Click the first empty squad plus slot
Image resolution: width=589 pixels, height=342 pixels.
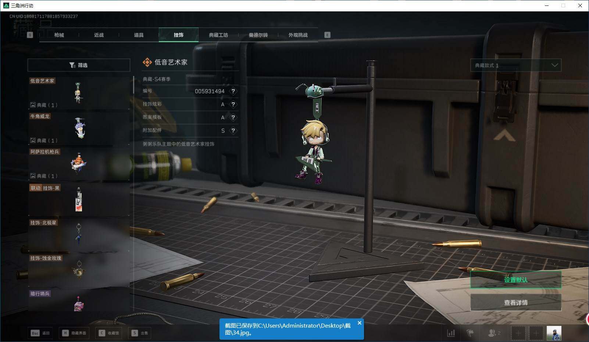pos(518,333)
